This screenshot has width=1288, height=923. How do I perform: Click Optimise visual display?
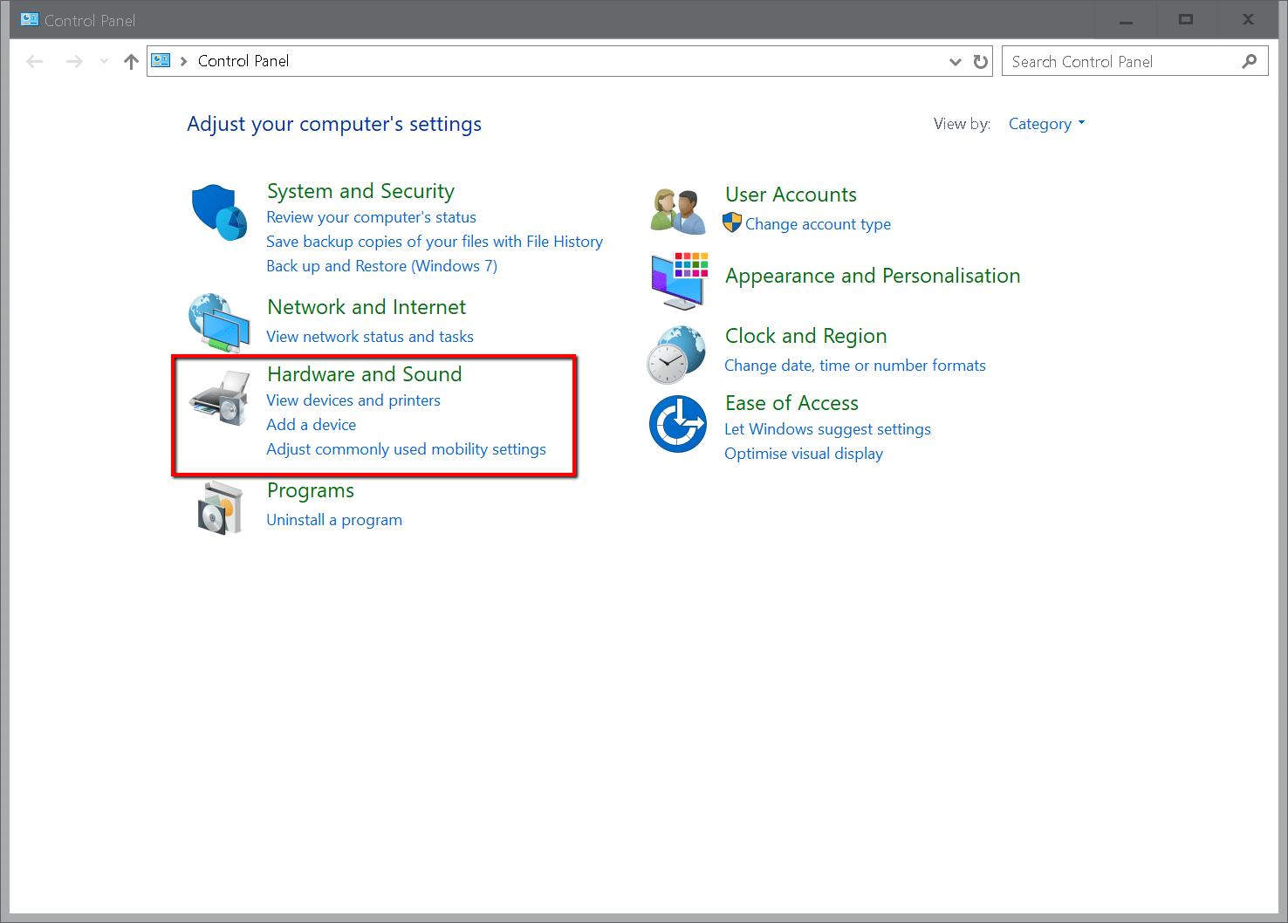(804, 454)
